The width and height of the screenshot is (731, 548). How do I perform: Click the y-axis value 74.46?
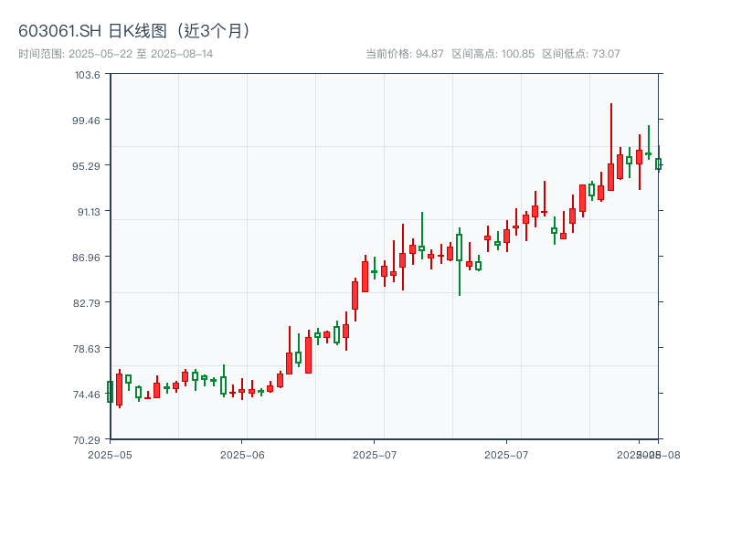pos(86,395)
